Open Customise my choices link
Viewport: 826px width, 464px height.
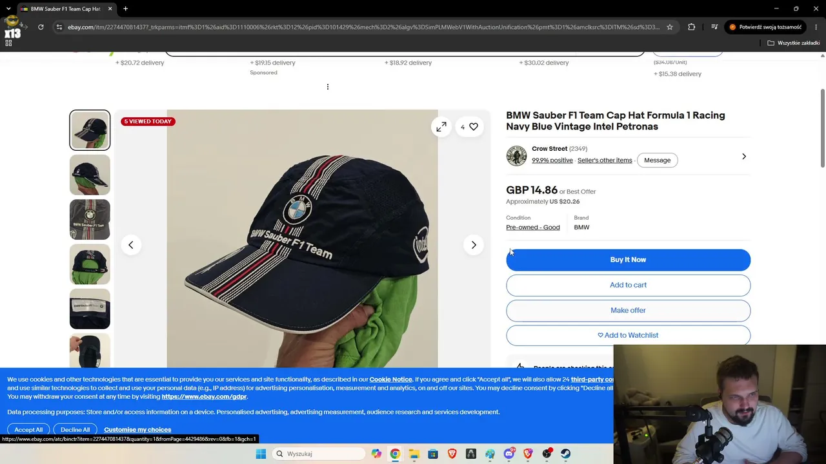[137, 430]
